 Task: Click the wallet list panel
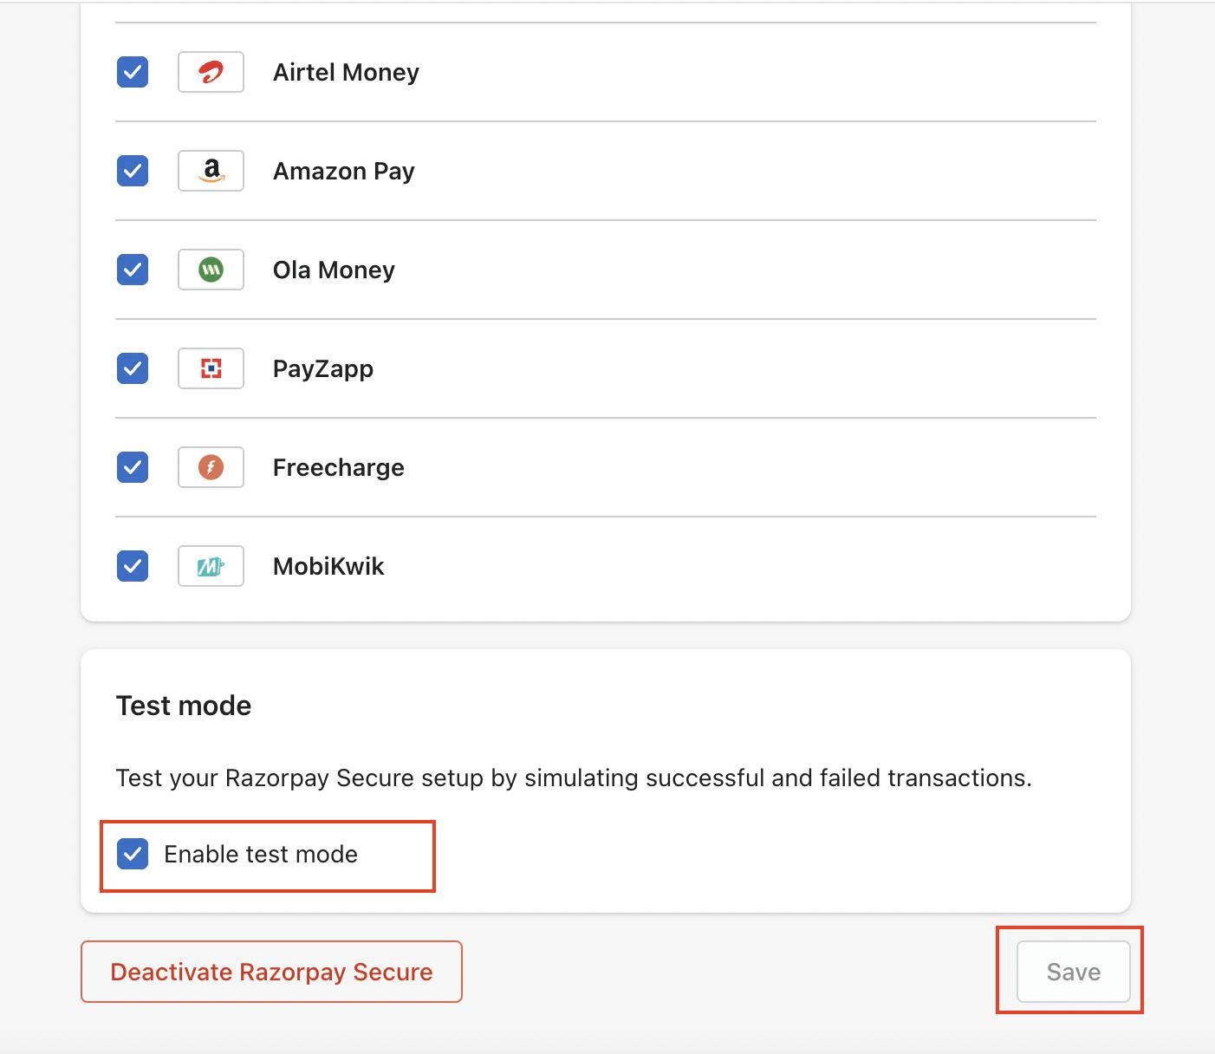point(607,312)
